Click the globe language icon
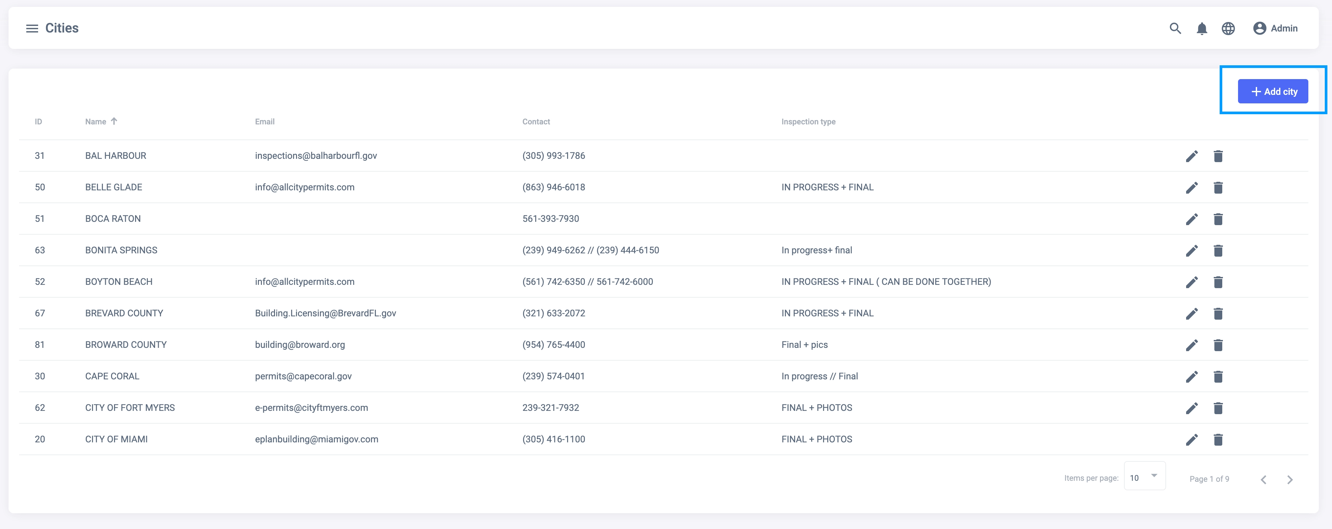The width and height of the screenshot is (1332, 529). click(1228, 29)
